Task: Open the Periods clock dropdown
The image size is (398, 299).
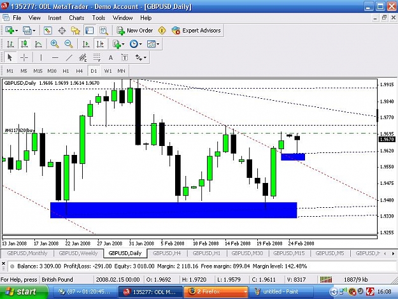Action: coord(136,44)
